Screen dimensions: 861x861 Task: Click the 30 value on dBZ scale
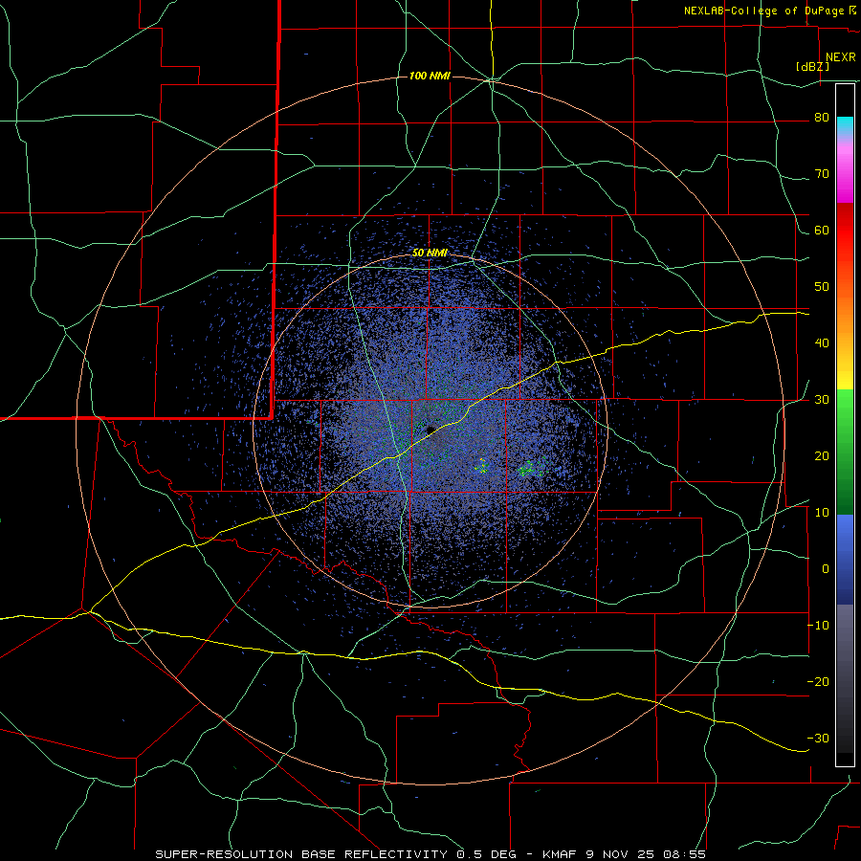[822, 400]
